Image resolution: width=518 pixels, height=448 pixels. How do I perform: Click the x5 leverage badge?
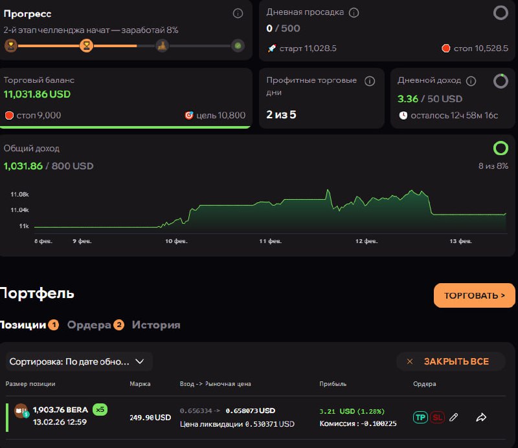coord(100,409)
